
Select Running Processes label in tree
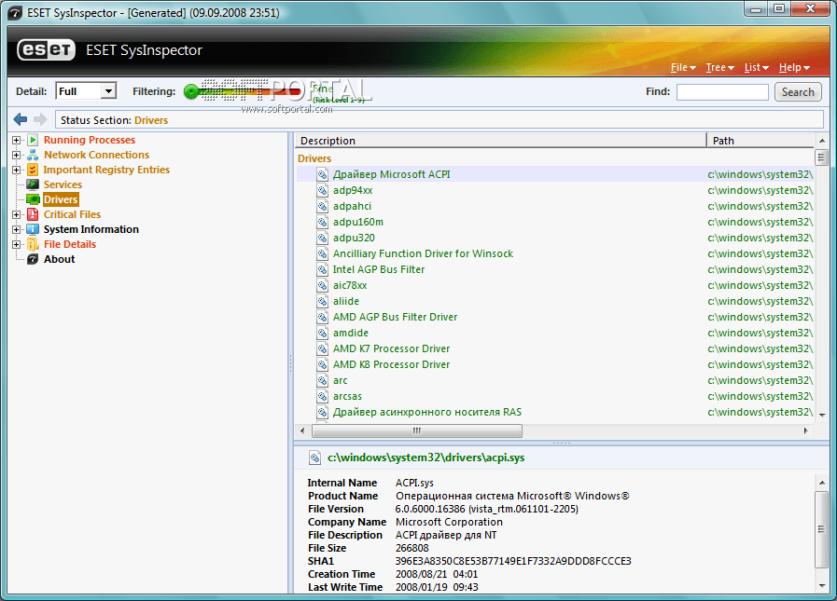click(x=90, y=140)
